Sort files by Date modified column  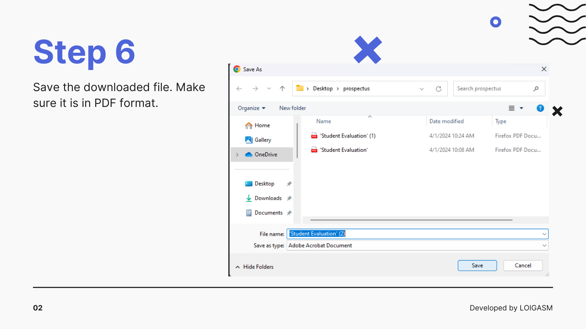tap(446, 121)
